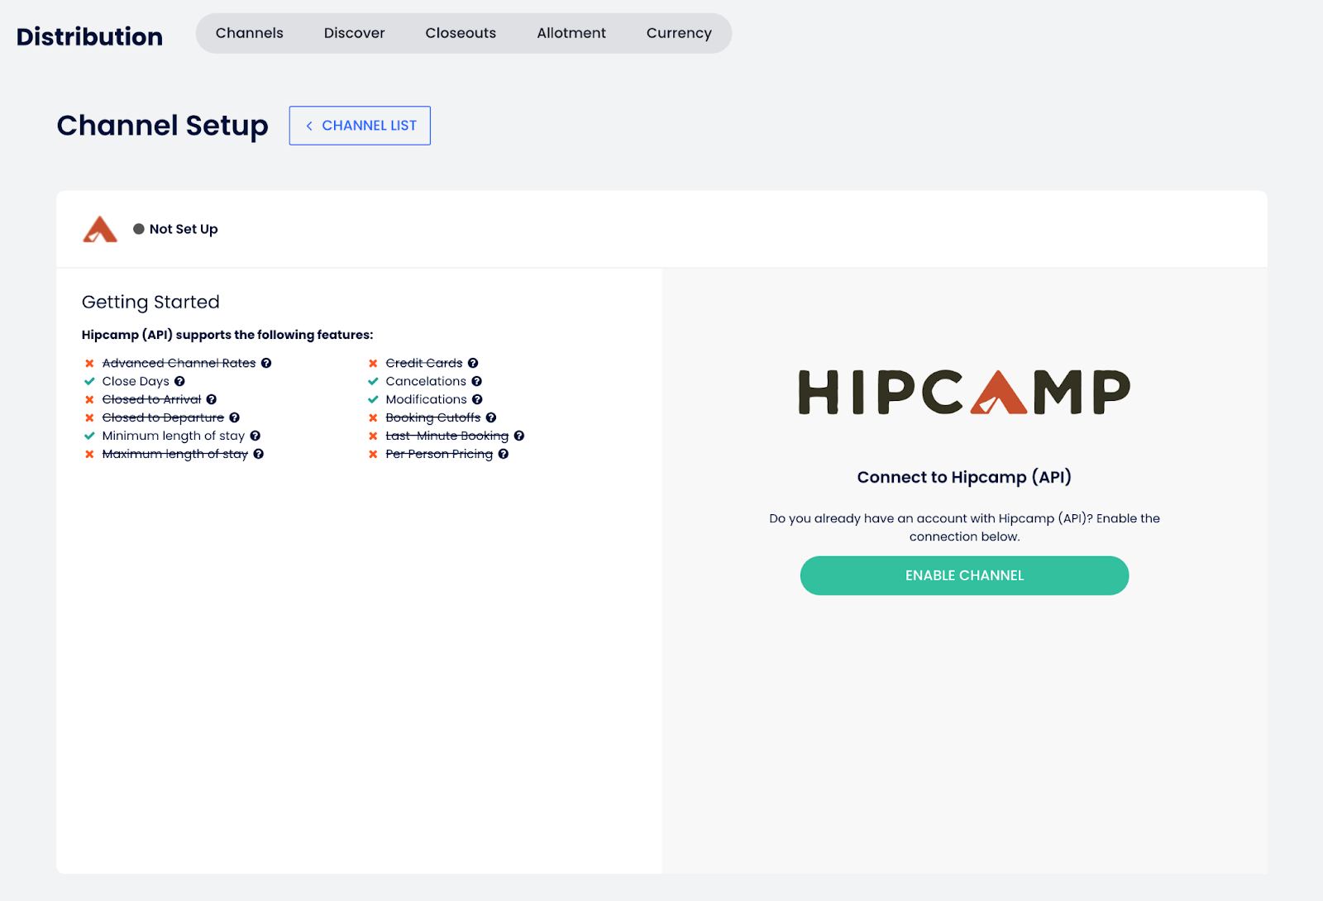Click green checkmark beside Cancelations
This screenshot has width=1323, height=901.
(373, 381)
